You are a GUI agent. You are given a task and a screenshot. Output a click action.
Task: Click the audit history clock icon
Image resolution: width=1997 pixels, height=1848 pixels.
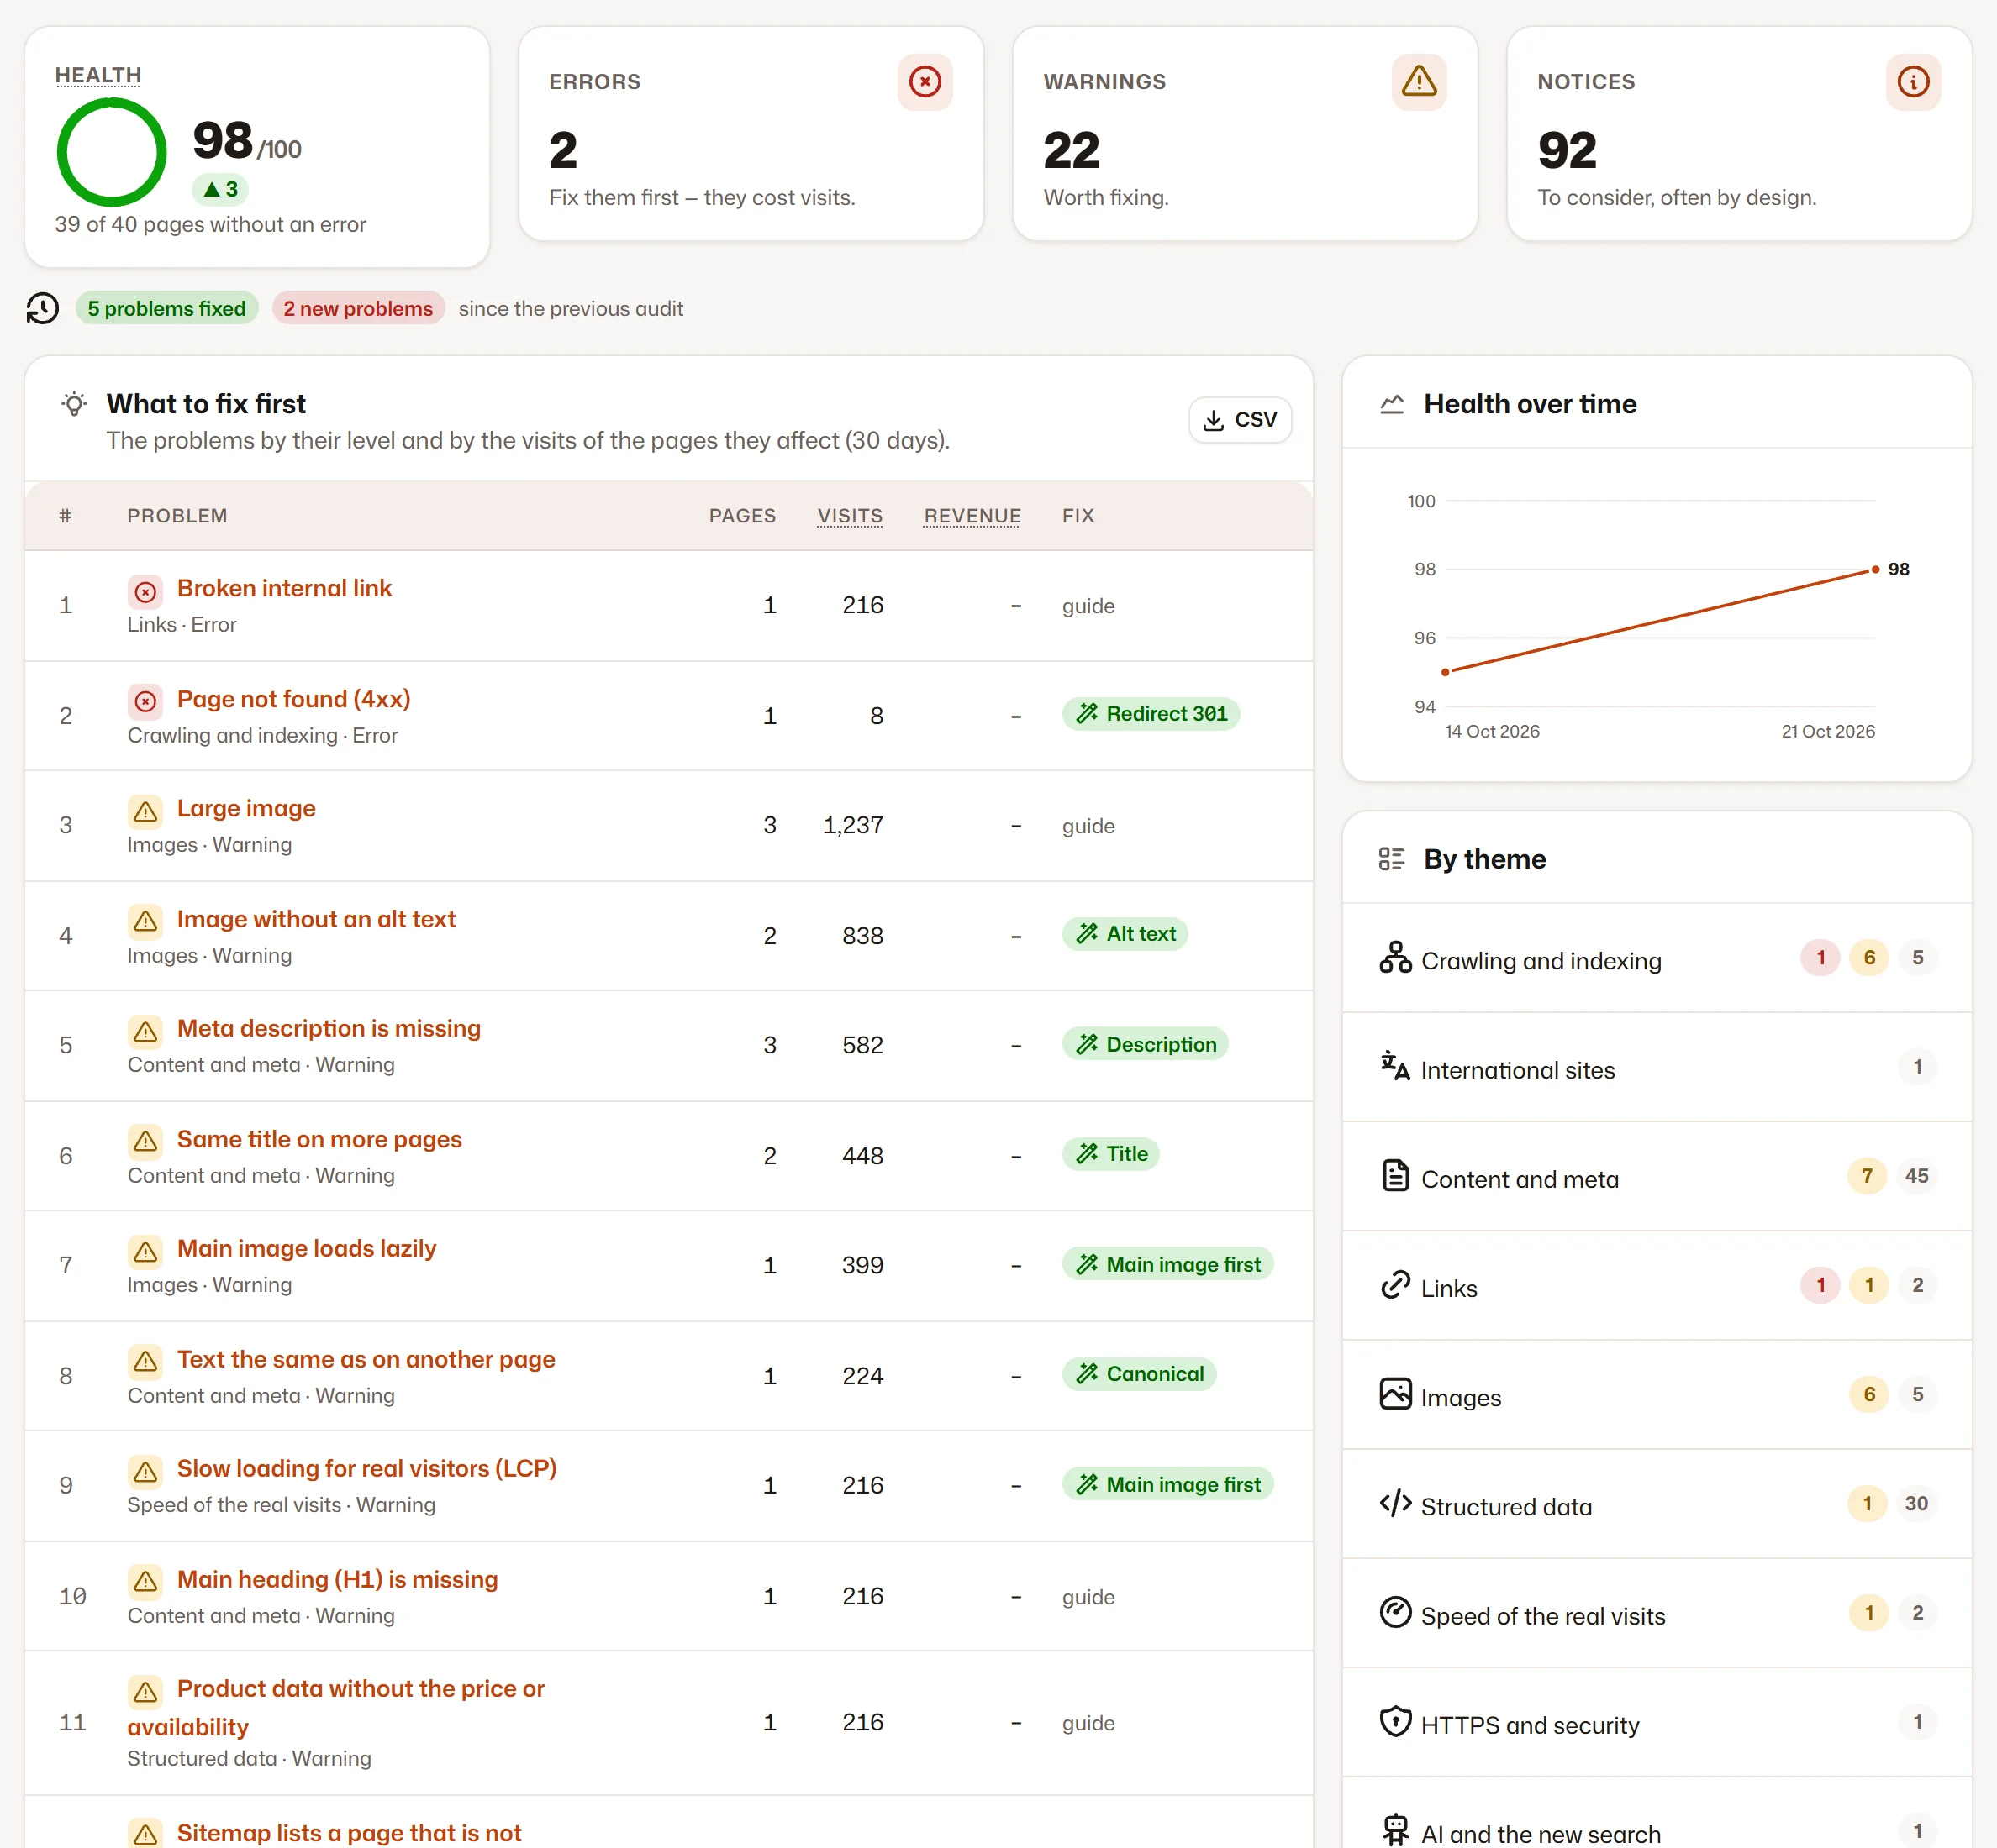point(43,308)
